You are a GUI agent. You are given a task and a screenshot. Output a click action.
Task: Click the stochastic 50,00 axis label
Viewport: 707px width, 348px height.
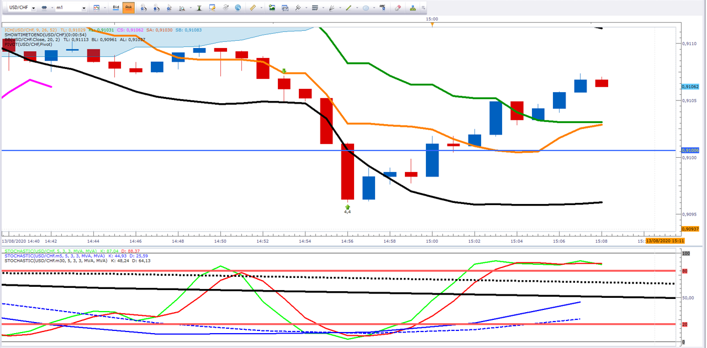pyautogui.click(x=688, y=298)
